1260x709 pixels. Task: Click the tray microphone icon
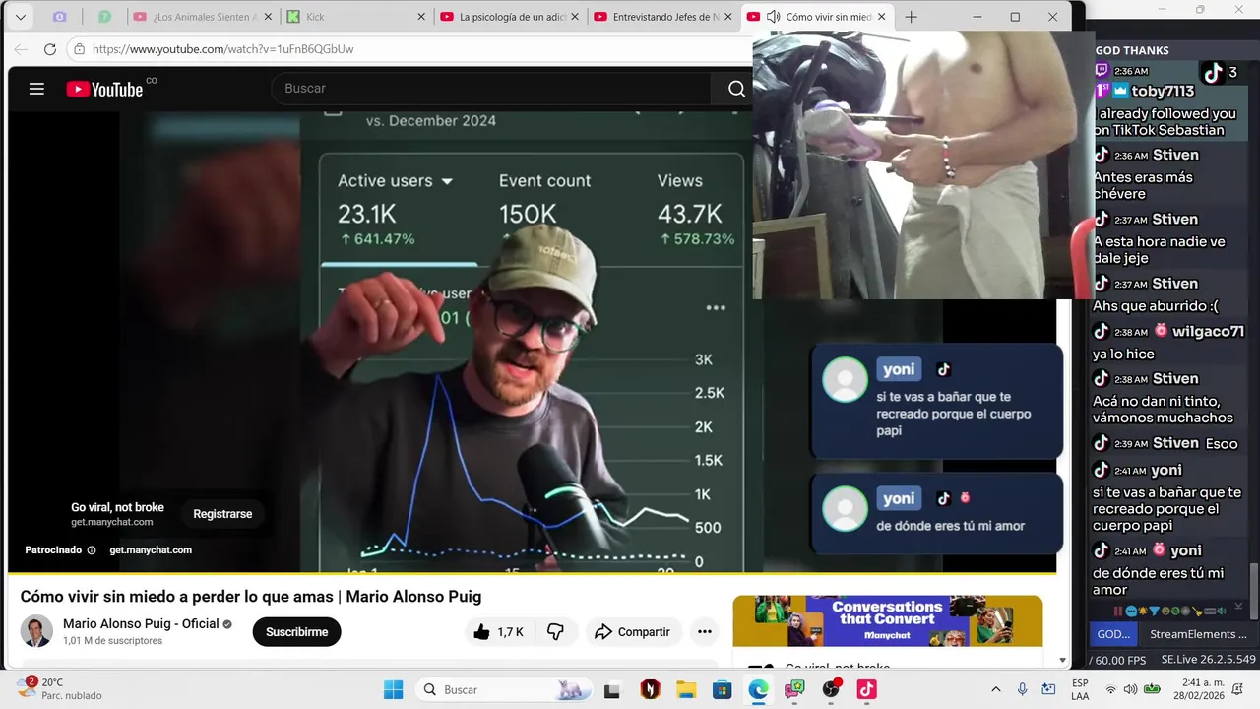click(1022, 689)
